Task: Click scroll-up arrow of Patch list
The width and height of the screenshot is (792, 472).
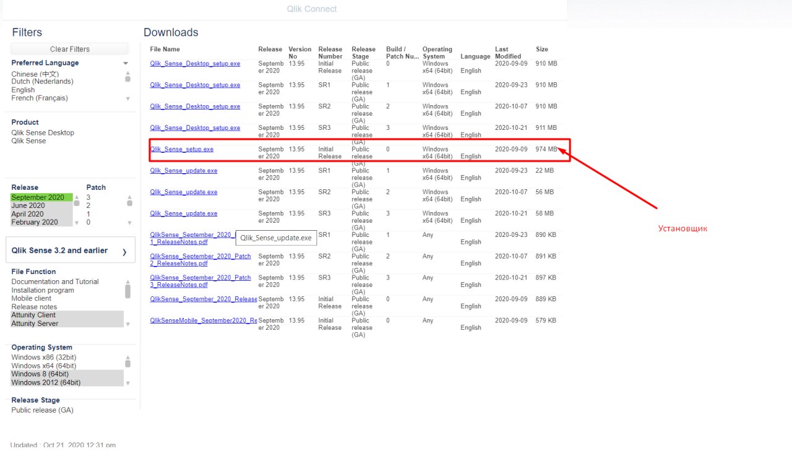Action: pyautogui.click(x=129, y=197)
